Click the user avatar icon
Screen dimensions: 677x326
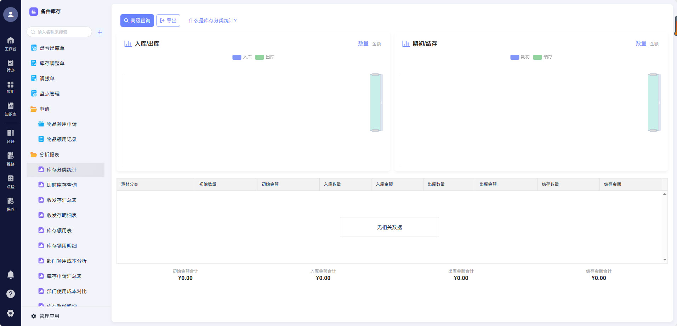click(x=11, y=14)
